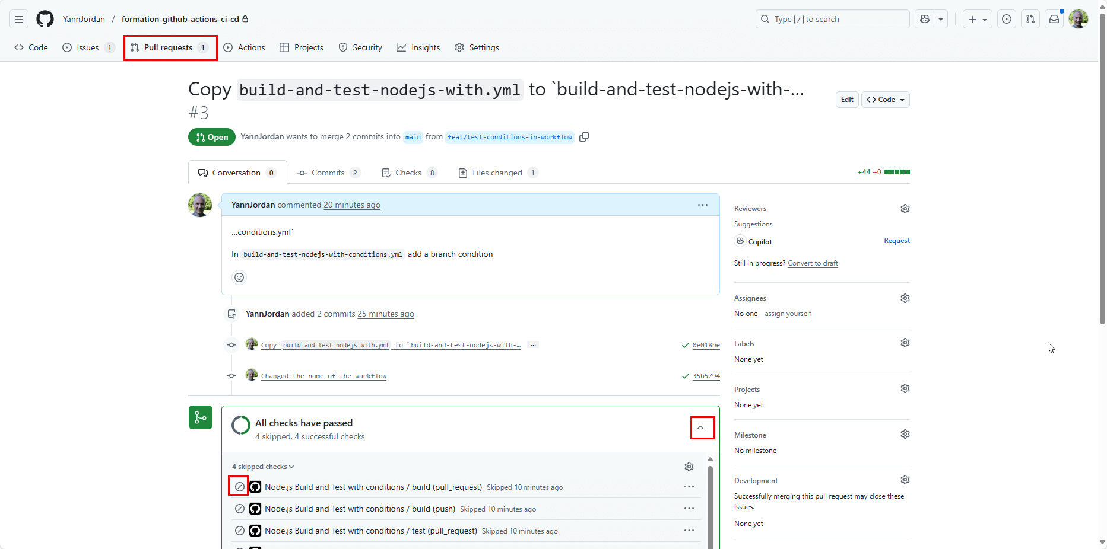
Task: Open the Reviewers gear settings
Action: [905, 209]
